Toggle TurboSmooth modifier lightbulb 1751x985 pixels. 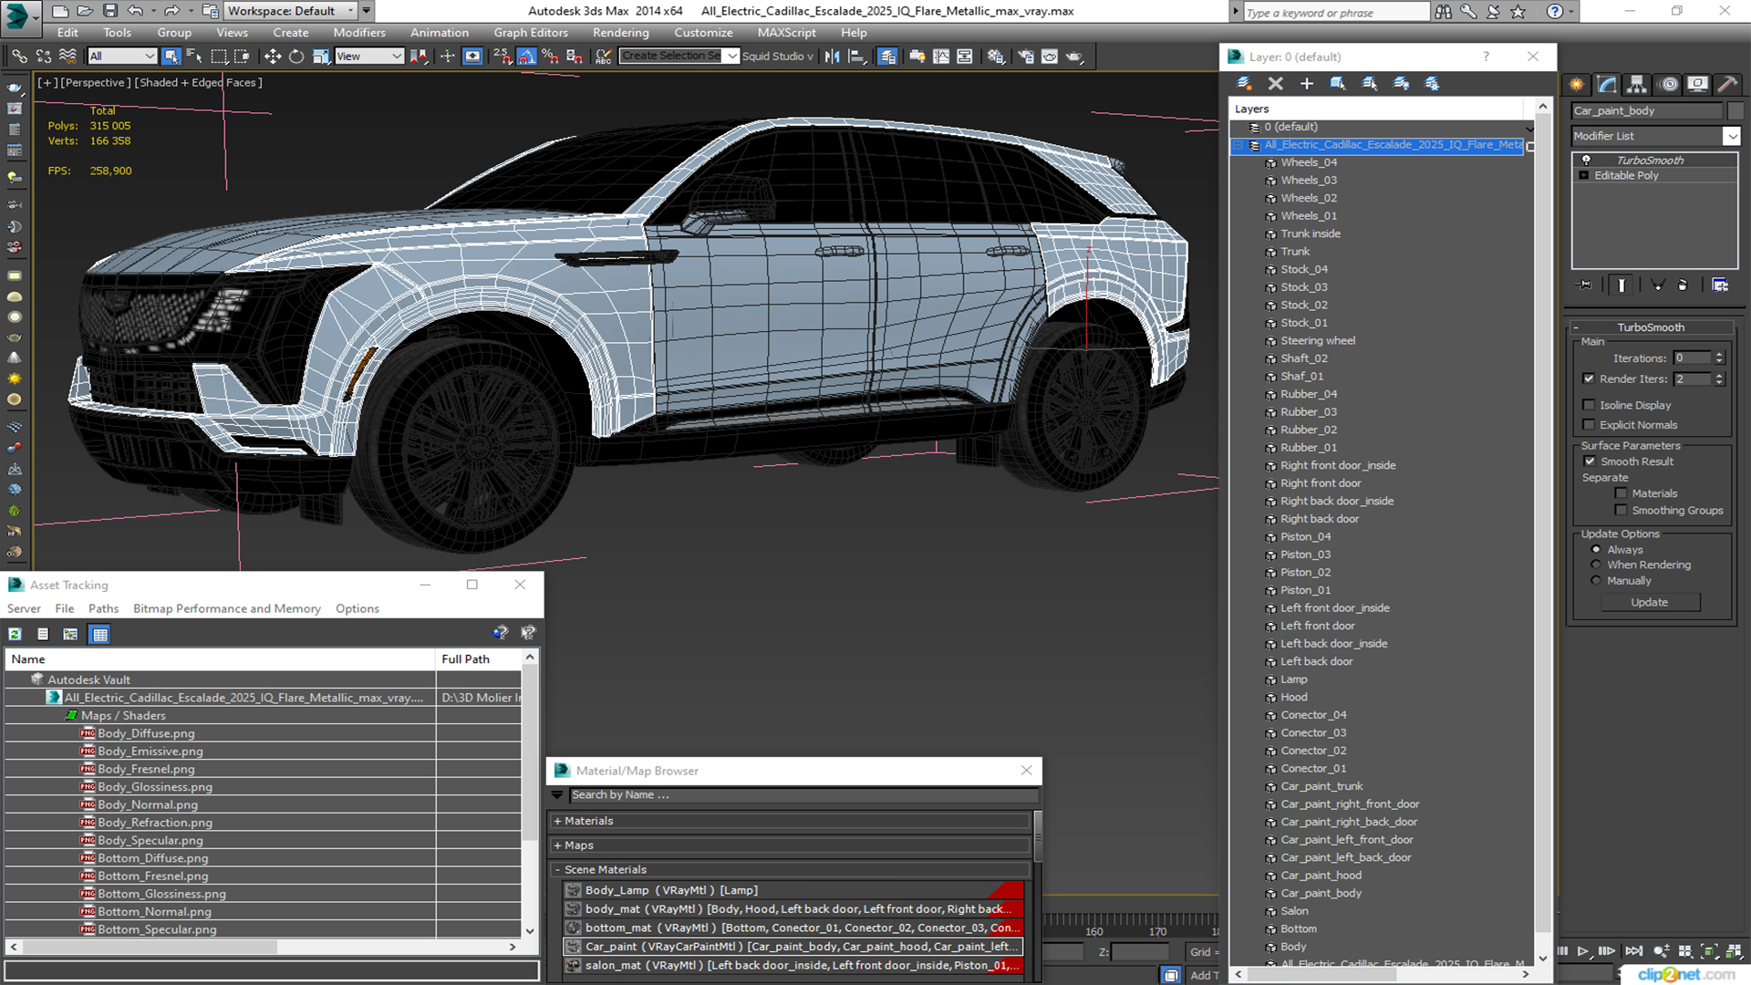point(1586,161)
